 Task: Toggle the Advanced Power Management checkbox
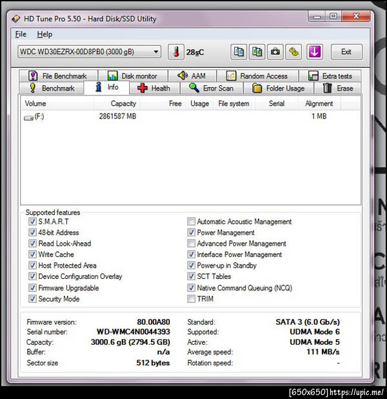191,243
